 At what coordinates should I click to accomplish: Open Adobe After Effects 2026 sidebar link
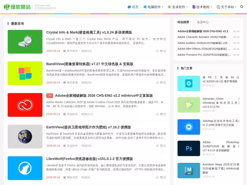(204, 49)
